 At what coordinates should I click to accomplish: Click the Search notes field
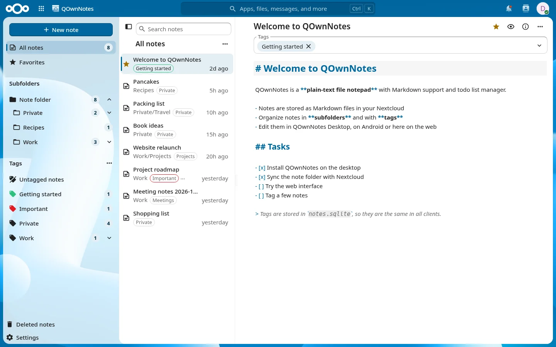pyautogui.click(x=184, y=29)
